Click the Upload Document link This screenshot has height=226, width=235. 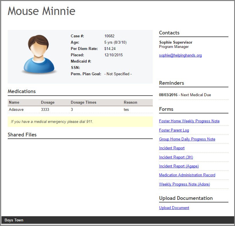[174, 208]
